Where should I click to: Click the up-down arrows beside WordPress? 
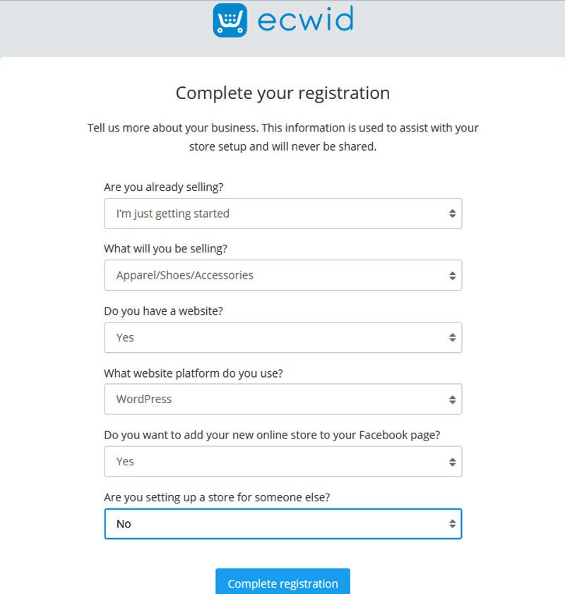(x=452, y=400)
